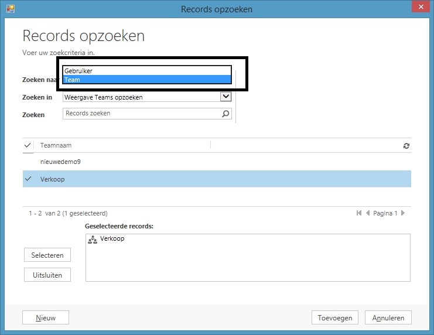434x335 pixels.
Task: Choose Team from the dropdown list
Action: (146, 80)
